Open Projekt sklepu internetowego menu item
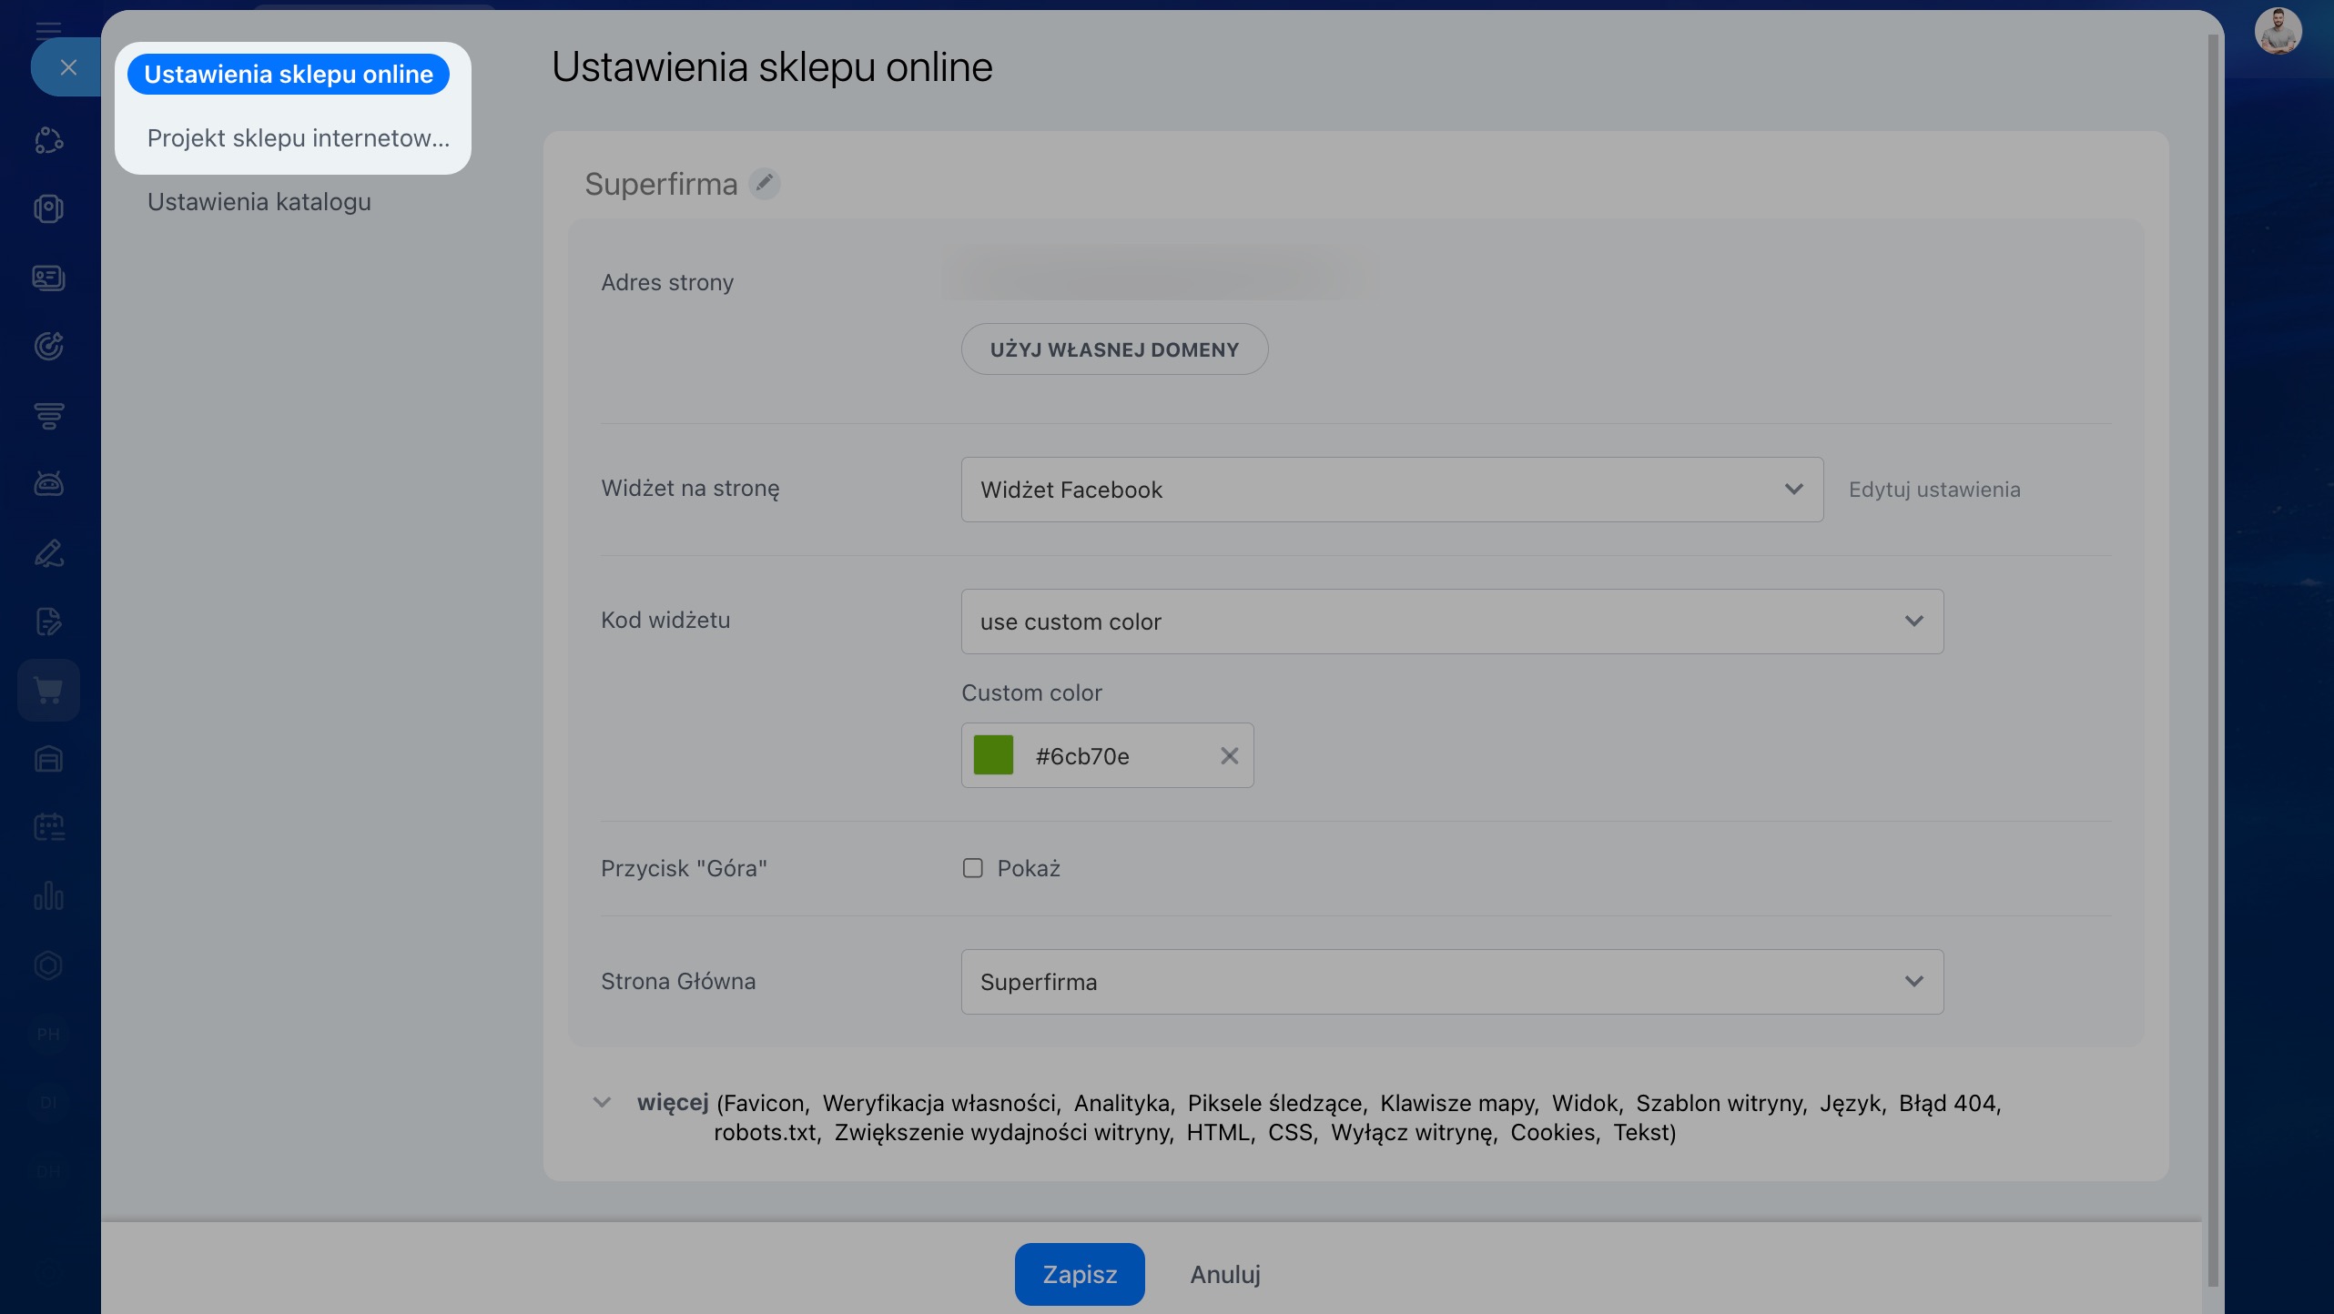The height and width of the screenshot is (1314, 2334). 298,138
